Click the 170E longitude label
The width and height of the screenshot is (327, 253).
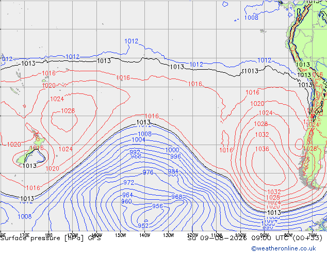pyautogui.click(x=25, y=235)
